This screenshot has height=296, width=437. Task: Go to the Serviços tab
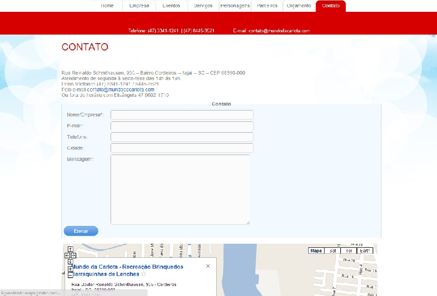203,6
